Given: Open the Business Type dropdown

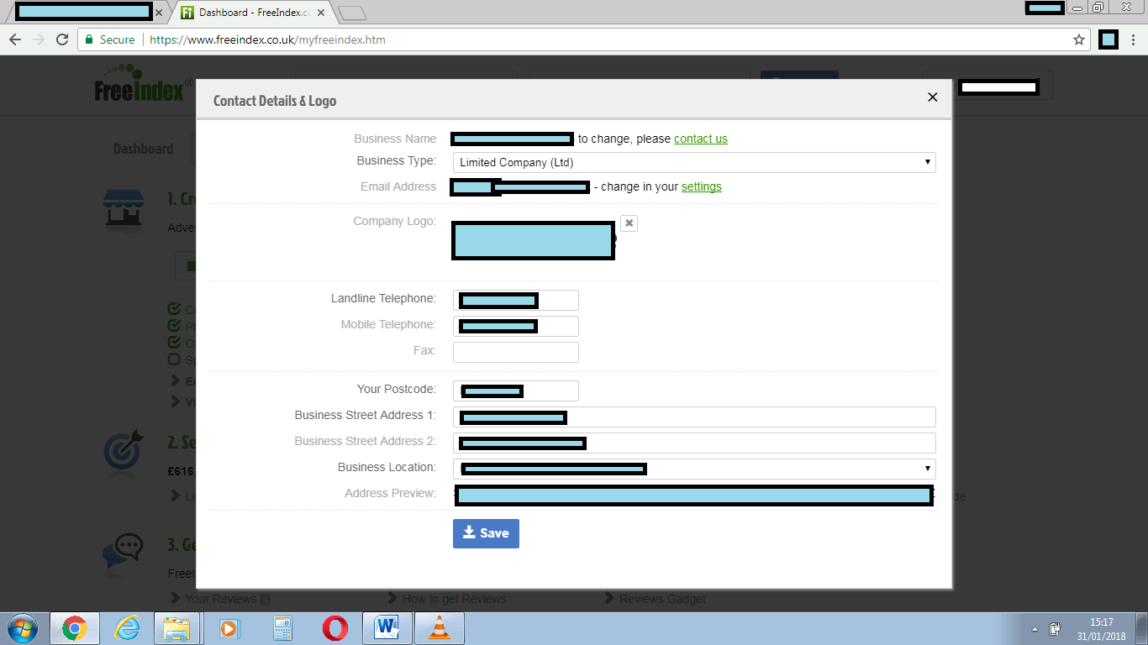Looking at the screenshot, I should (693, 162).
